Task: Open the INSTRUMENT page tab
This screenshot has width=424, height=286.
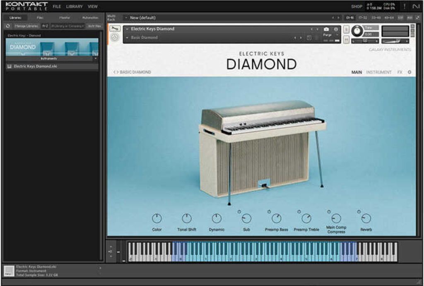Action: coord(378,72)
